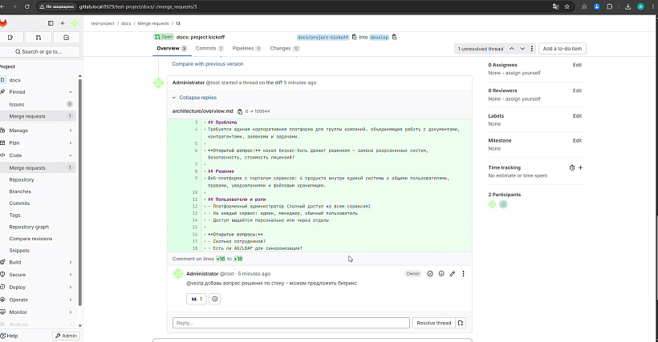Image resolution: width=658 pixels, height=342 pixels.
Task: Expand the Plan sidebar section
Action: [x=71, y=143]
